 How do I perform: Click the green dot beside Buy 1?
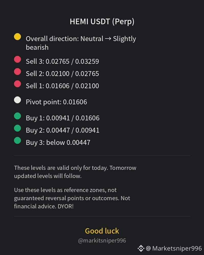tap(17, 116)
